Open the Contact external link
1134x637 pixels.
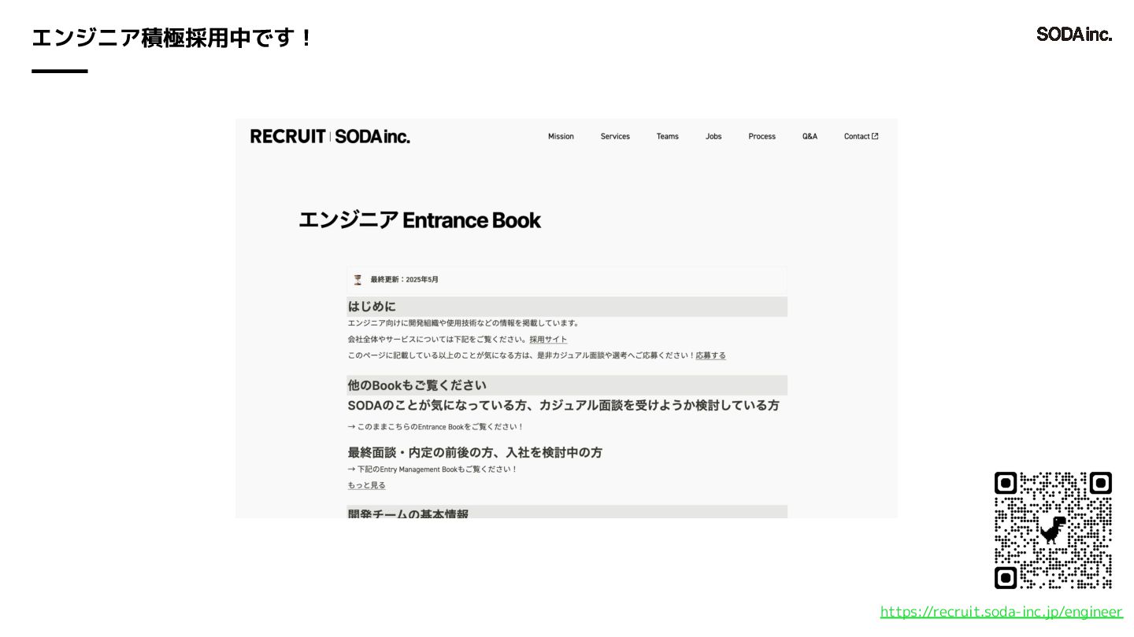(x=861, y=136)
